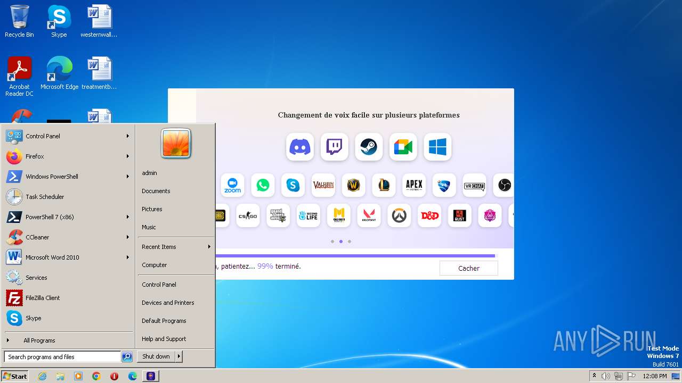This screenshot has width=682, height=383.
Task: Click the Google Meet platform icon
Action: click(403, 147)
